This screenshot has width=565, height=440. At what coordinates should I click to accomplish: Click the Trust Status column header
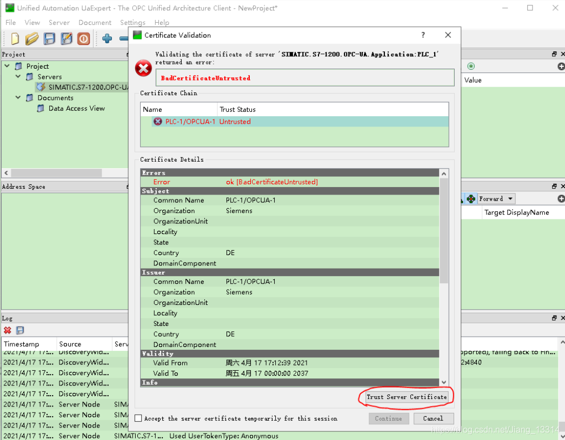coord(333,109)
